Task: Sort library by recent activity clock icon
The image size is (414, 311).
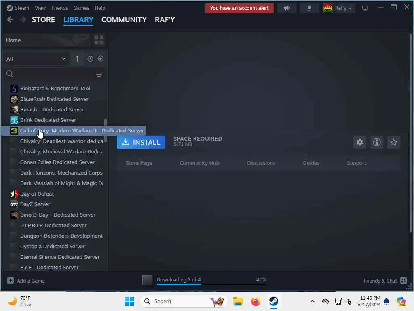Action: click(x=90, y=59)
